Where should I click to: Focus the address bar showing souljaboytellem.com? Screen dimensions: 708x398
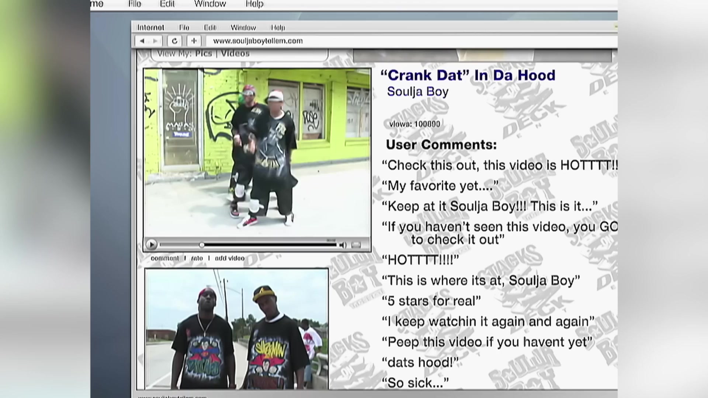tap(411, 41)
